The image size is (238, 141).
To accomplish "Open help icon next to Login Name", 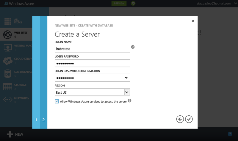I will click(x=133, y=47).
